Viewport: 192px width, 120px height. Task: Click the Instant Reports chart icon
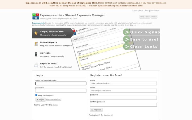tap(36, 44)
